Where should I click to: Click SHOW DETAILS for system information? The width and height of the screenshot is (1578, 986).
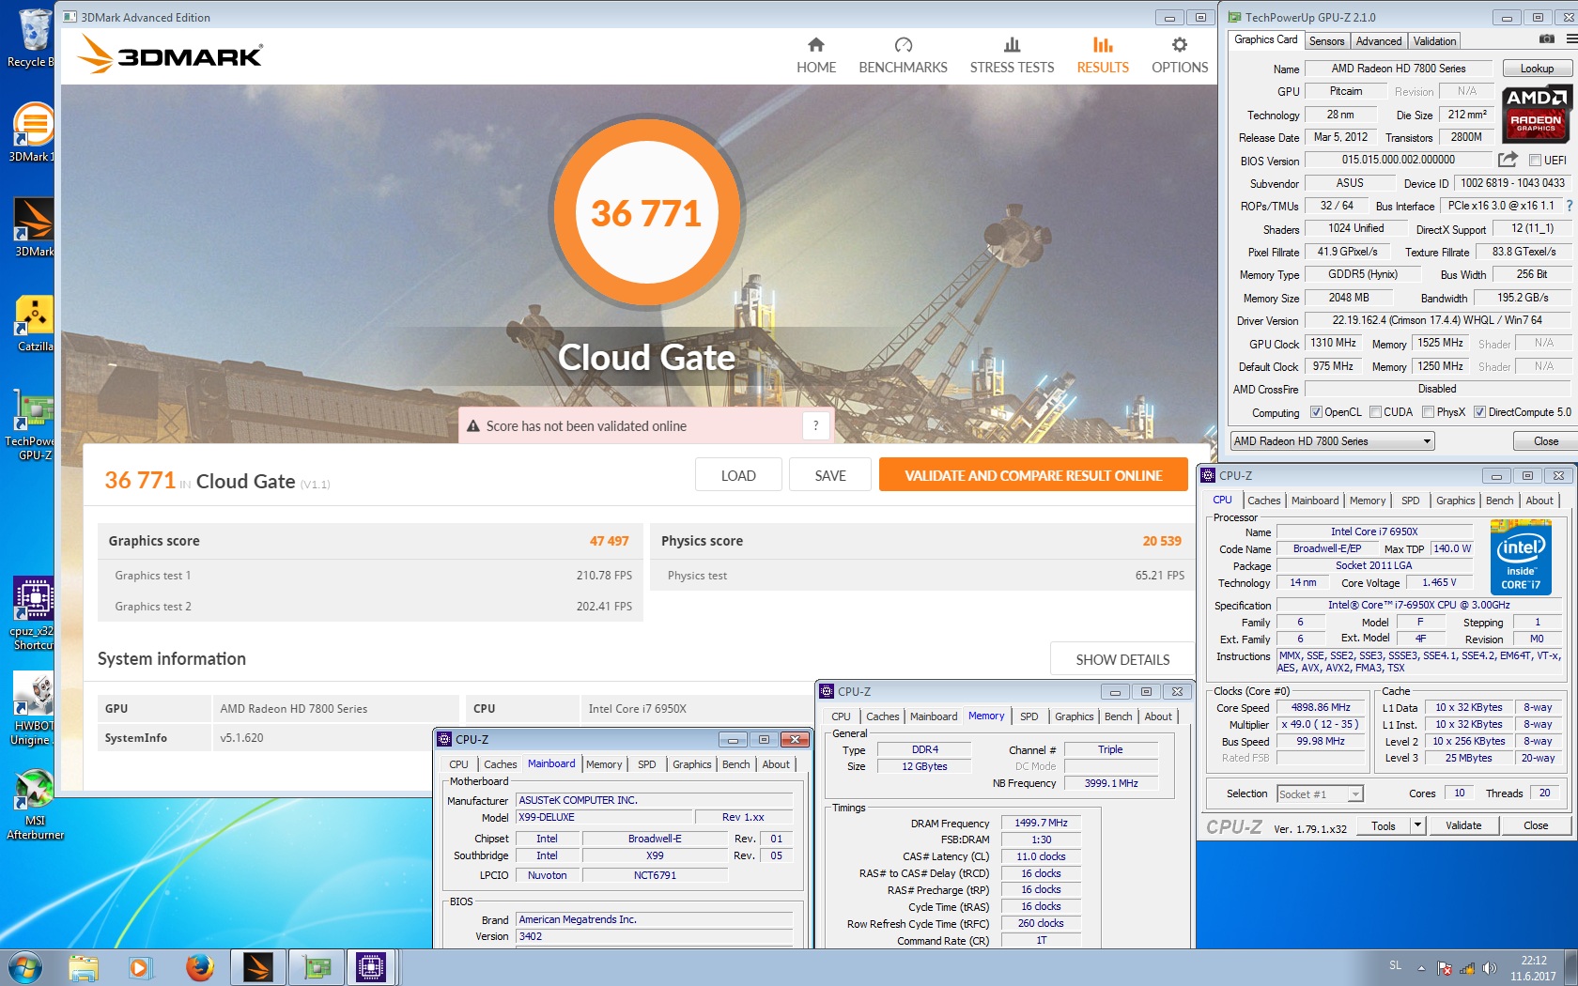1122,659
